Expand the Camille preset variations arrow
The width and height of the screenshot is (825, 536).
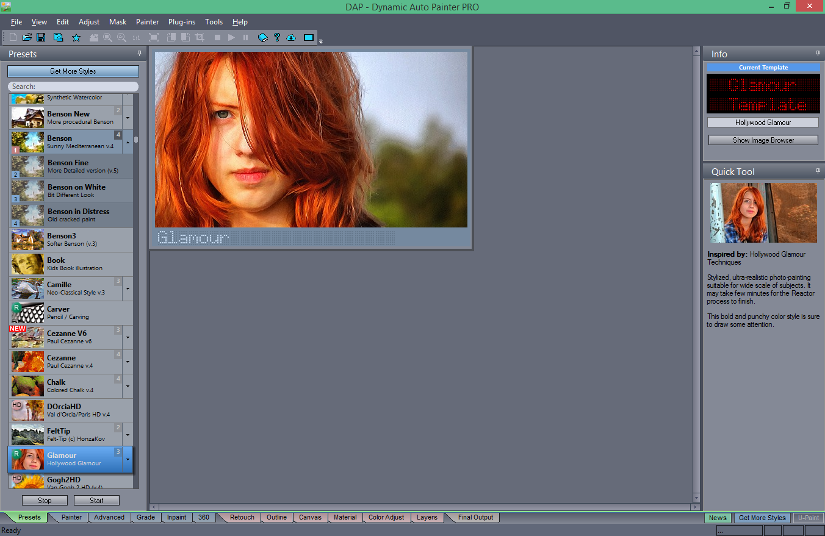pyautogui.click(x=128, y=288)
